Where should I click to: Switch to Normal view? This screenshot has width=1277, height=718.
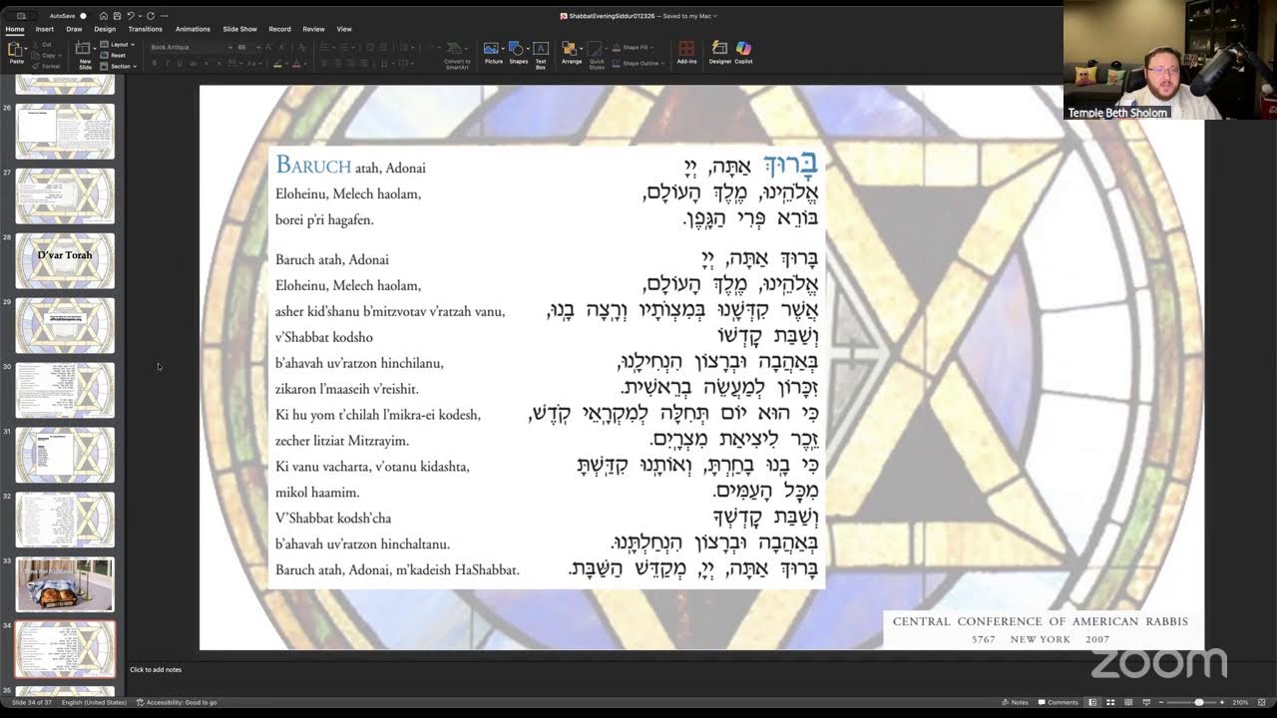pos(1093,702)
